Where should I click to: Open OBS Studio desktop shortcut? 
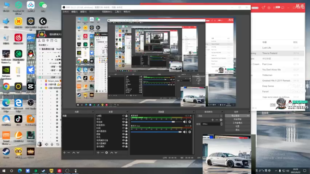point(31,104)
